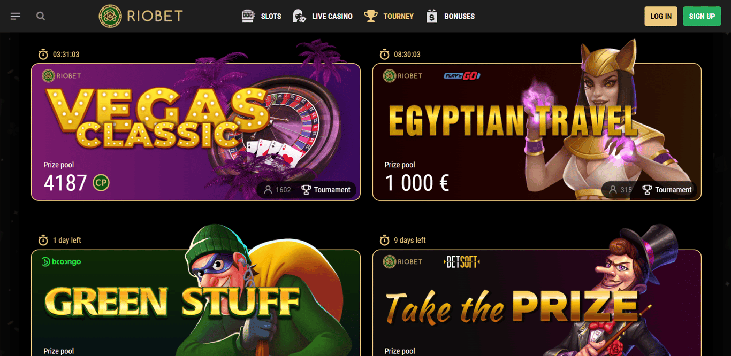
Task: Open the Slots menu item
Action: (271, 16)
